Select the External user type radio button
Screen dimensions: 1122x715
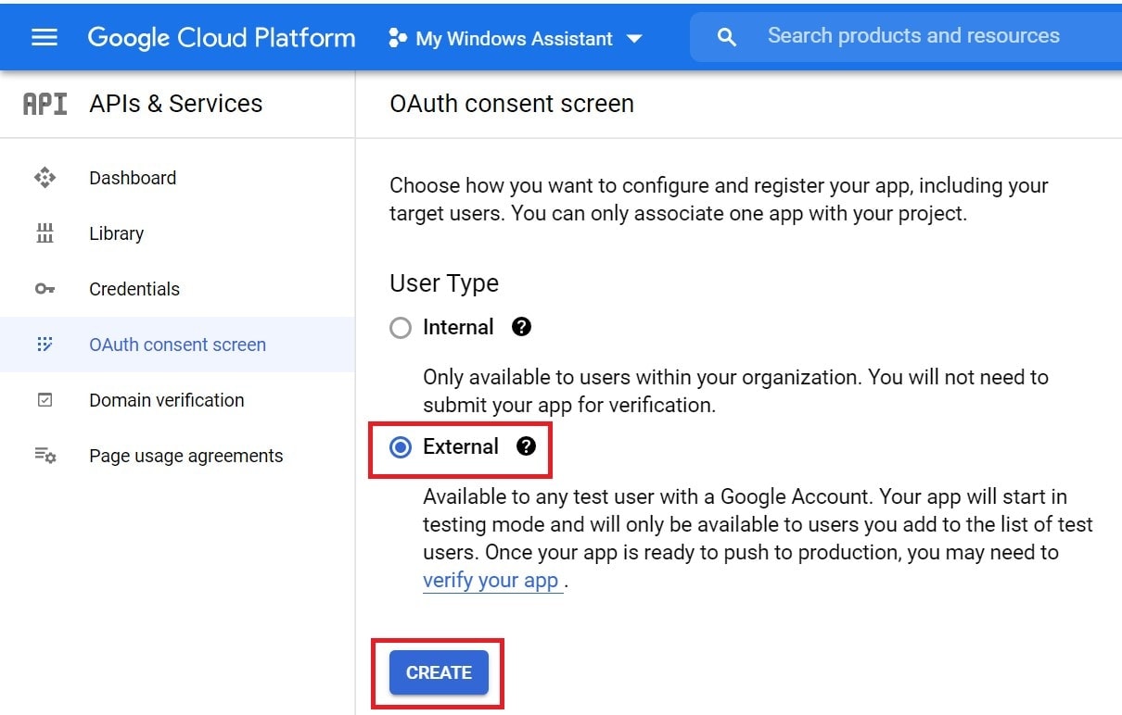[x=401, y=447]
